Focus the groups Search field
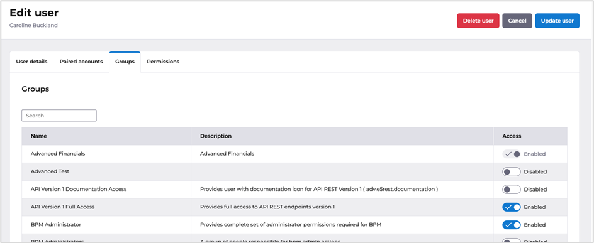This screenshot has height=243, width=594. tap(59, 116)
